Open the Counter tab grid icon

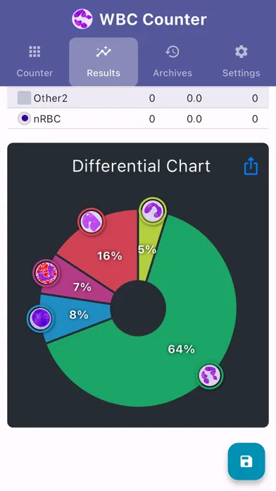[34, 51]
